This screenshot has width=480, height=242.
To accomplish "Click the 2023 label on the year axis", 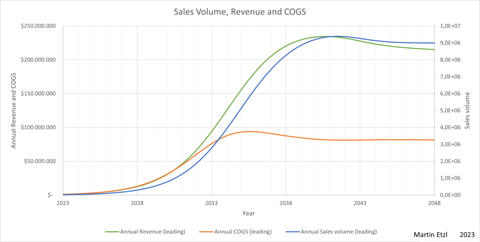I will (x=63, y=204).
